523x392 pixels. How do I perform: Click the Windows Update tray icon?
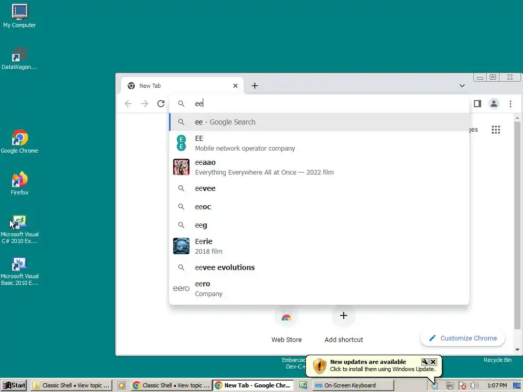434,386
